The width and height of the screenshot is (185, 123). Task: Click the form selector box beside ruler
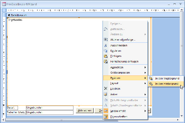point(4,10)
